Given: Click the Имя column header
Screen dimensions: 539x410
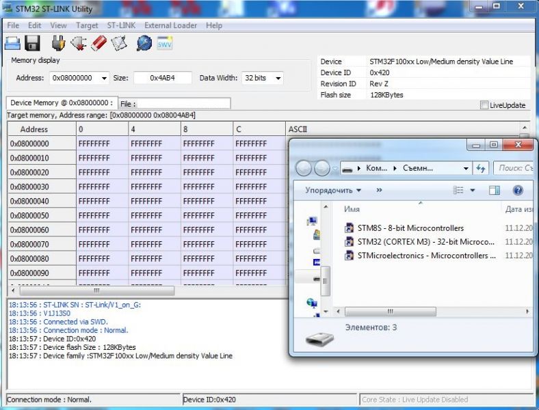Looking at the screenshot, I should pos(352,209).
